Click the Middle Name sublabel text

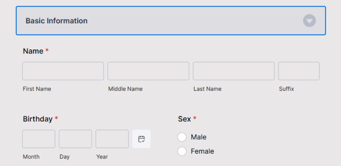click(x=125, y=89)
